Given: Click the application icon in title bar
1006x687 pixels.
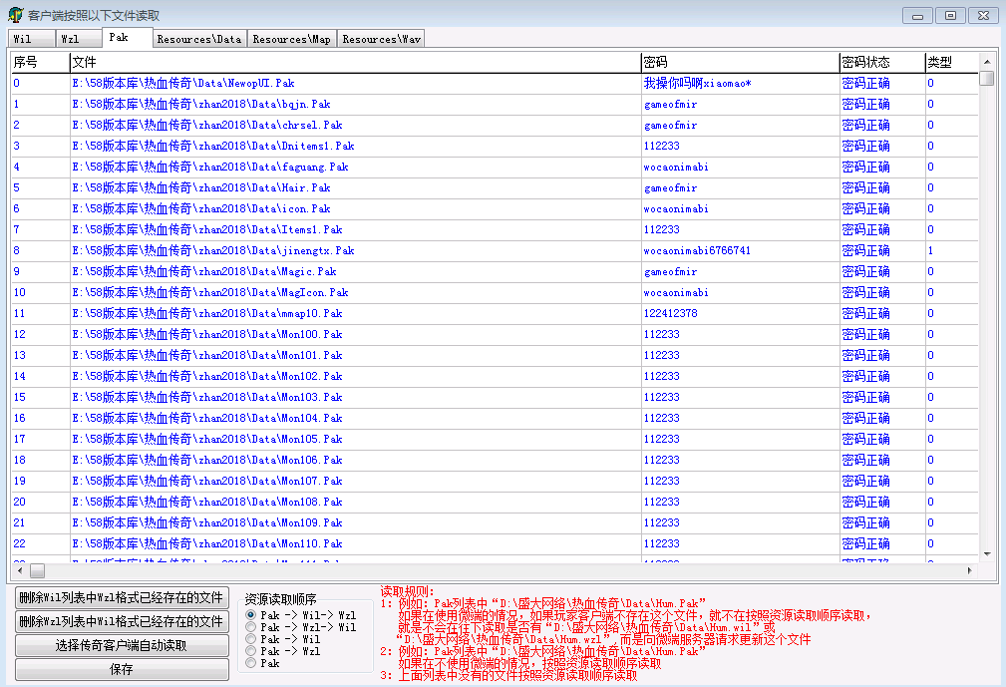Looking at the screenshot, I should (15, 16).
